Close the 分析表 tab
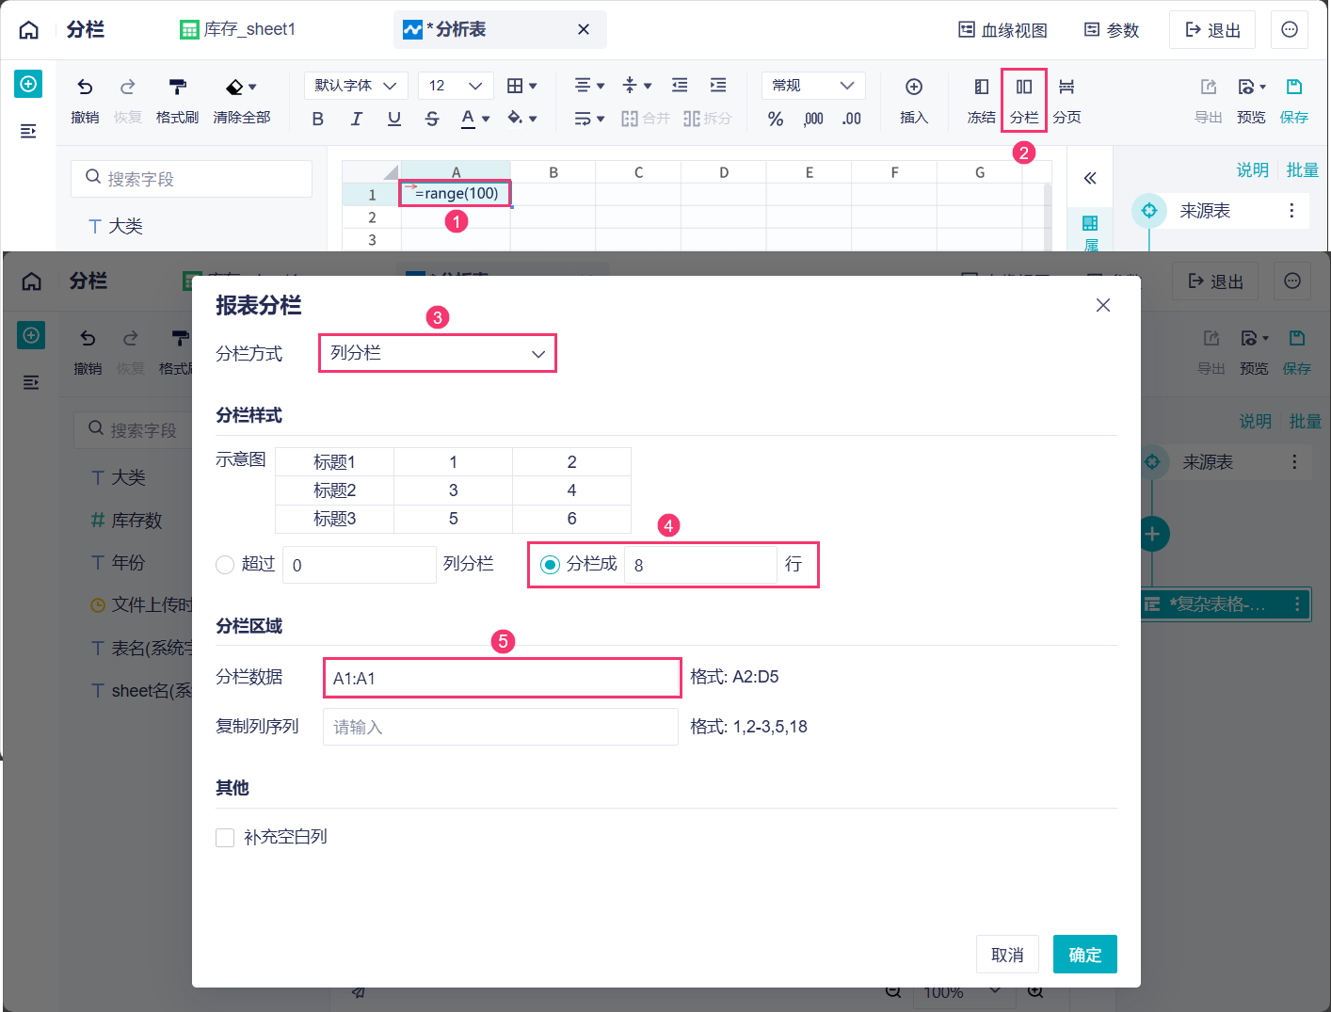 584,30
